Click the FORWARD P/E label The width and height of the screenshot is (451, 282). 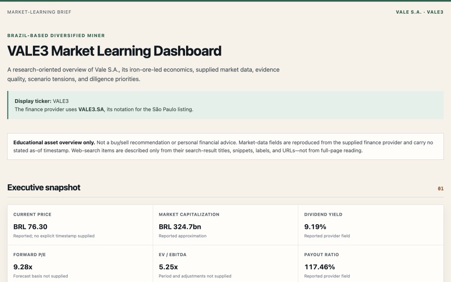29,255
